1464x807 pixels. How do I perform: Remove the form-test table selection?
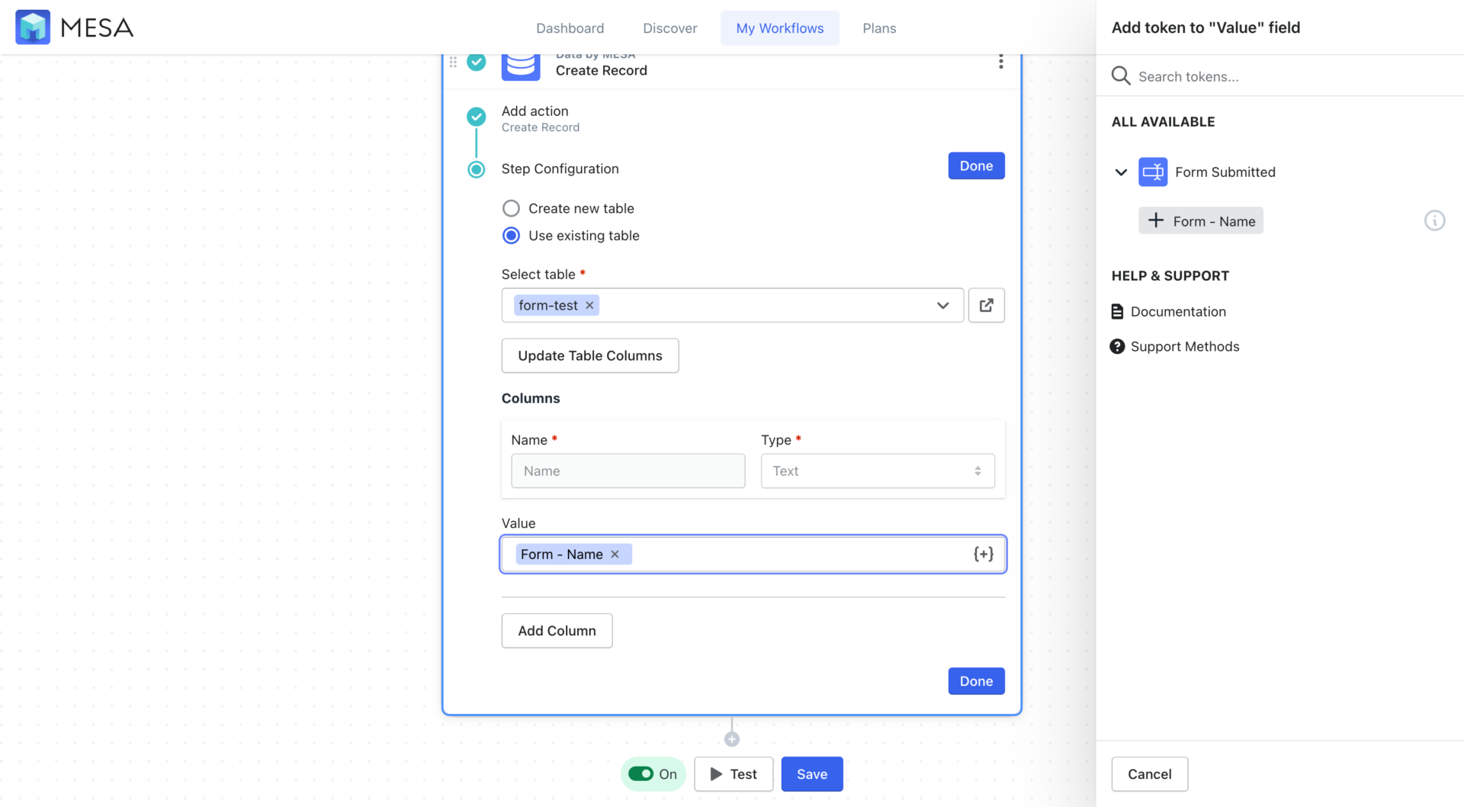pos(589,304)
